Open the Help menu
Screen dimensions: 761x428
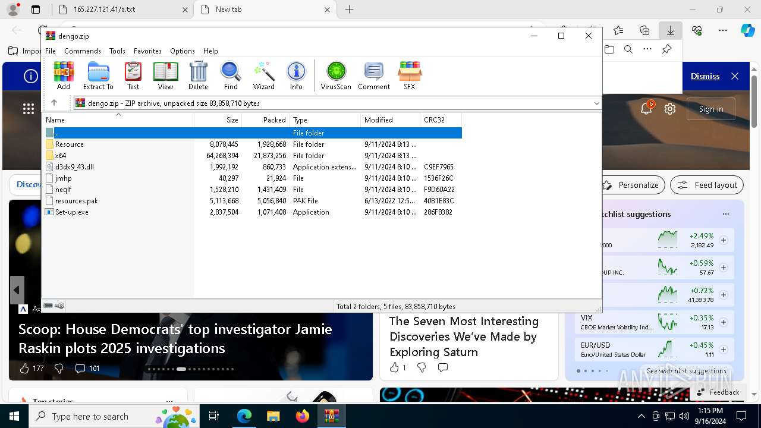pyautogui.click(x=210, y=51)
